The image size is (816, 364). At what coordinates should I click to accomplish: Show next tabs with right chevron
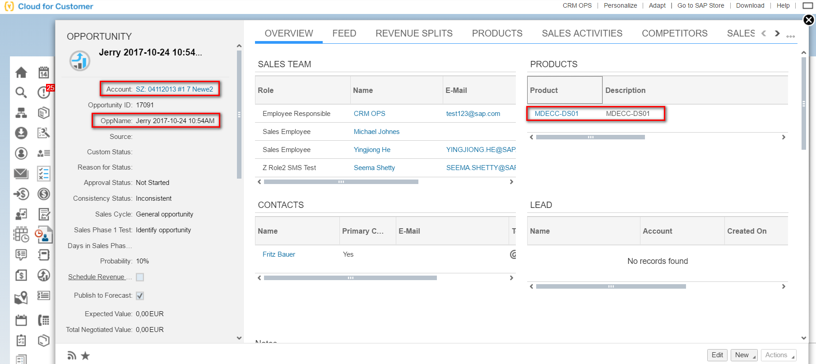pos(777,33)
